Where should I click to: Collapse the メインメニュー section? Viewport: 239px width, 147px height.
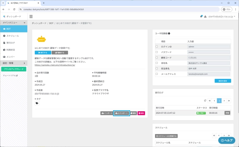tap(24, 22)
